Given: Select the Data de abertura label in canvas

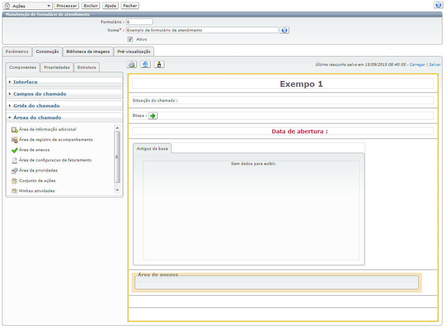Looking at the screenshot, I should (x=299, y=131).
